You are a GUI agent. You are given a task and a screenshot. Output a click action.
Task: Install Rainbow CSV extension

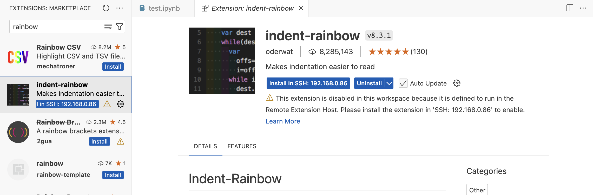113,67
